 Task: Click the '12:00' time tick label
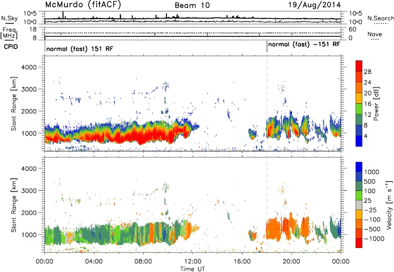tap(193, 262)
